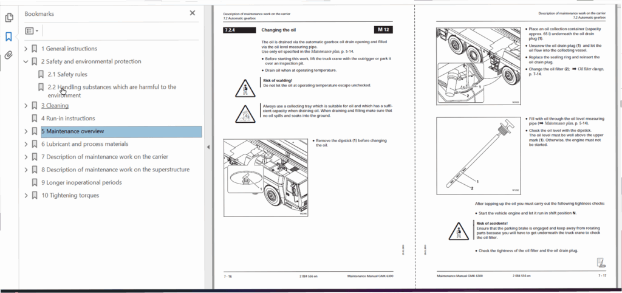The width and height of the screenshot is (622, 293).
Task: Collapse the 2 Safety and environmental protection bookmark
Action: pos(26,61)
